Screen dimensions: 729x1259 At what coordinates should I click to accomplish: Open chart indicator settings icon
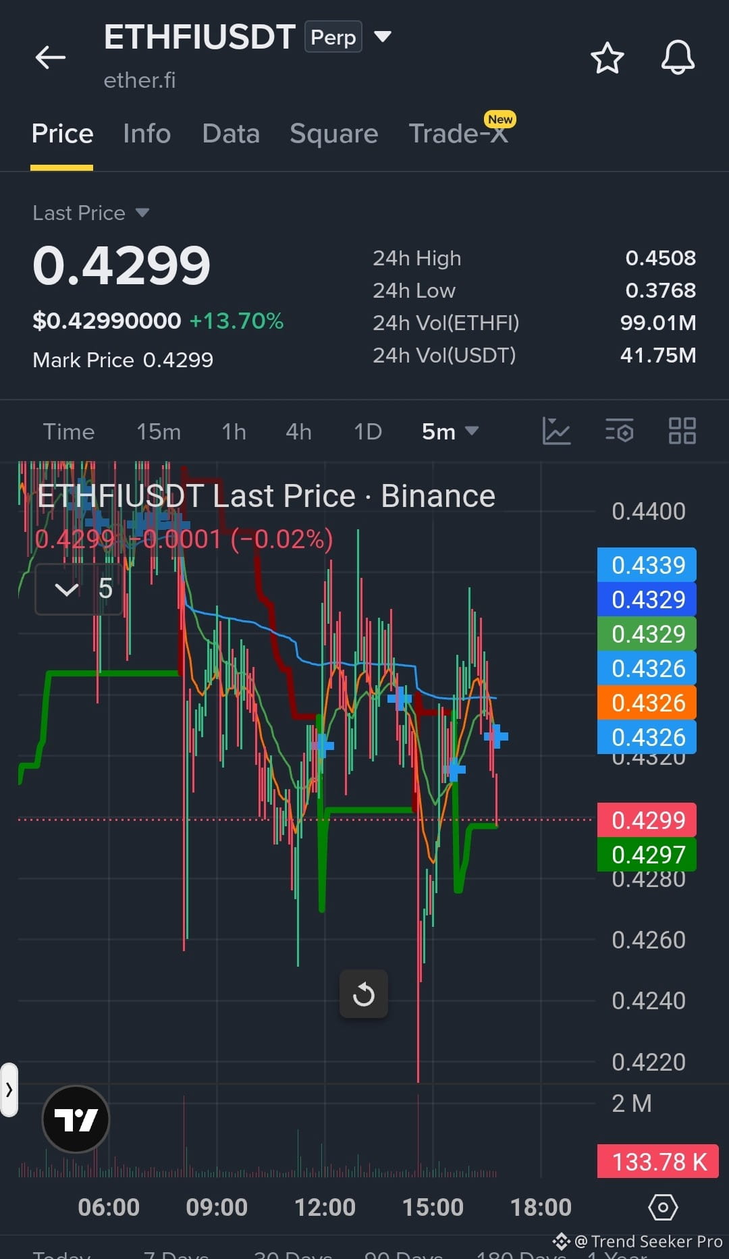(620, 431)
